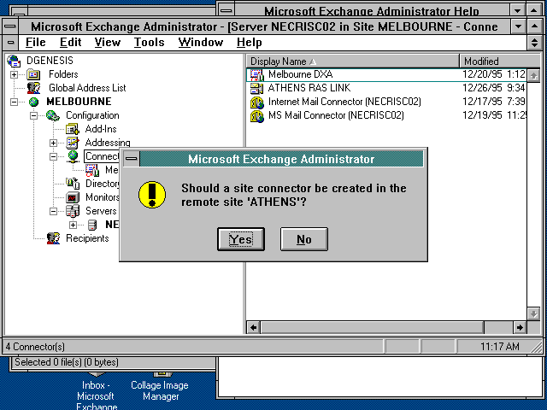Select the Melbourne DXA row text

click(x=300, y=74)
